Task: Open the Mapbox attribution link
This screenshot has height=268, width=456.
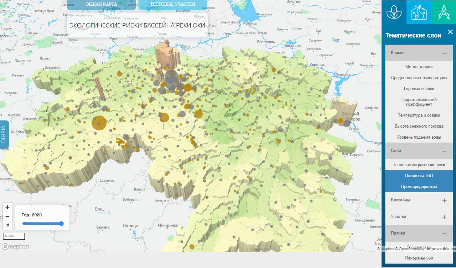Action: point(385,249)
